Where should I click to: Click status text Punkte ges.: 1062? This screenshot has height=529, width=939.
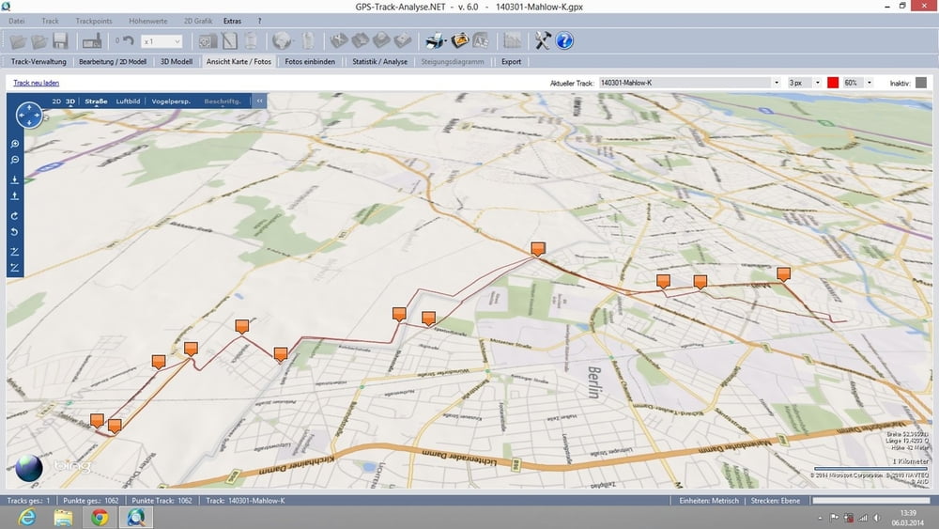click(x=91, y=500)
